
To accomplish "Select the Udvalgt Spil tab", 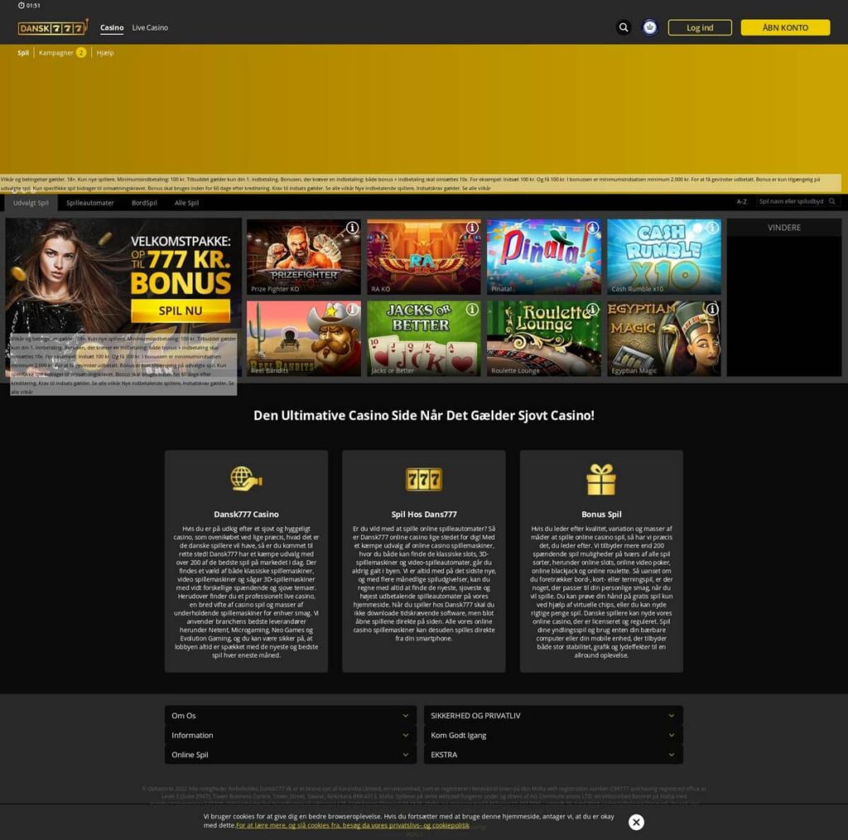I will (x=31, y=203).
